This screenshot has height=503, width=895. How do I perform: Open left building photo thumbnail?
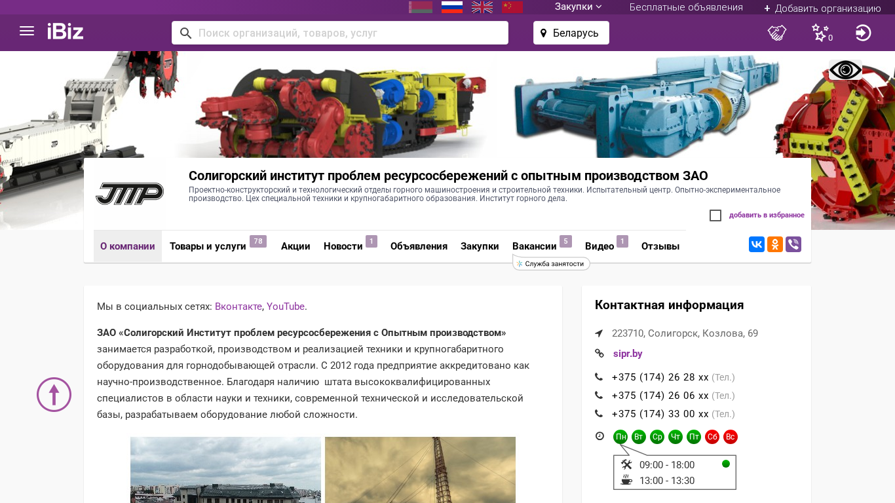pyautogui.click(x=225, y=470)
